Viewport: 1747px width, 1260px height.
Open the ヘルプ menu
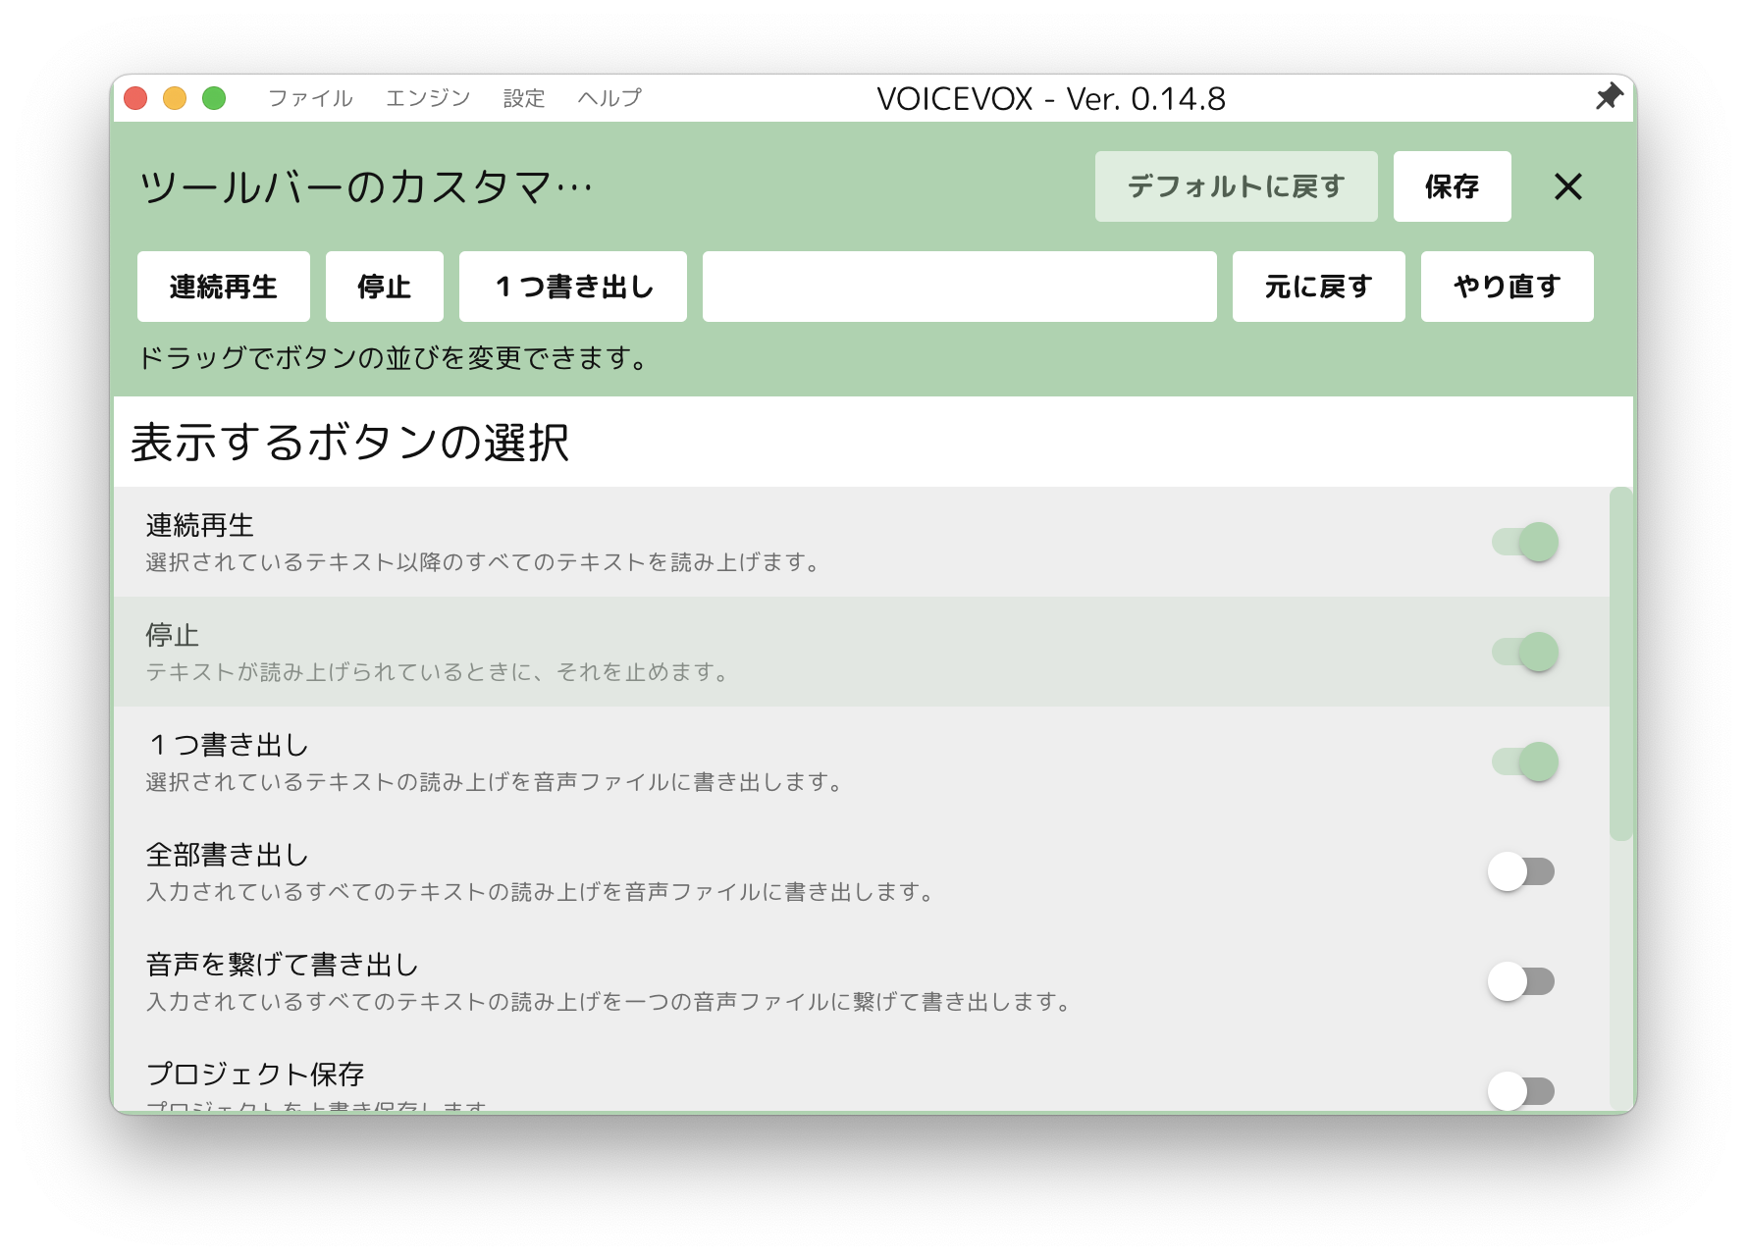[609, 98]
